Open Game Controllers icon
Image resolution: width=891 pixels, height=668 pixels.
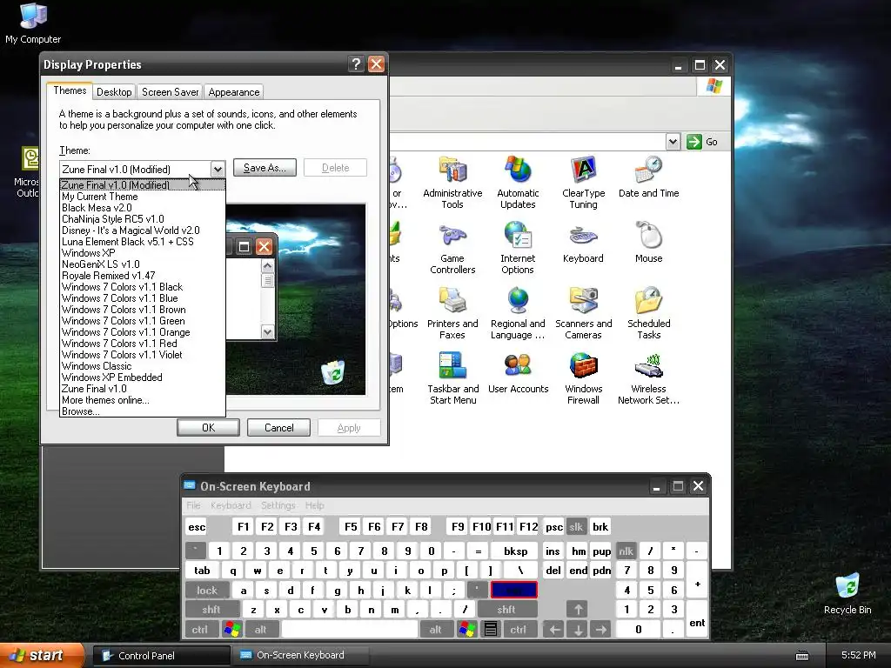[452, 248]
